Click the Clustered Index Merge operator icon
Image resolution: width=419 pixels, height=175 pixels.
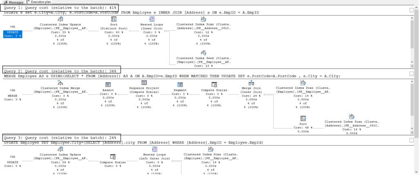point(61,83)
